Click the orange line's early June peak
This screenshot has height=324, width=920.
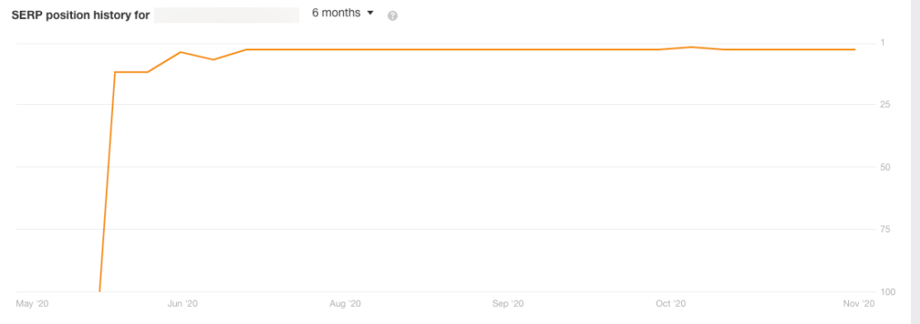point(181,52)
